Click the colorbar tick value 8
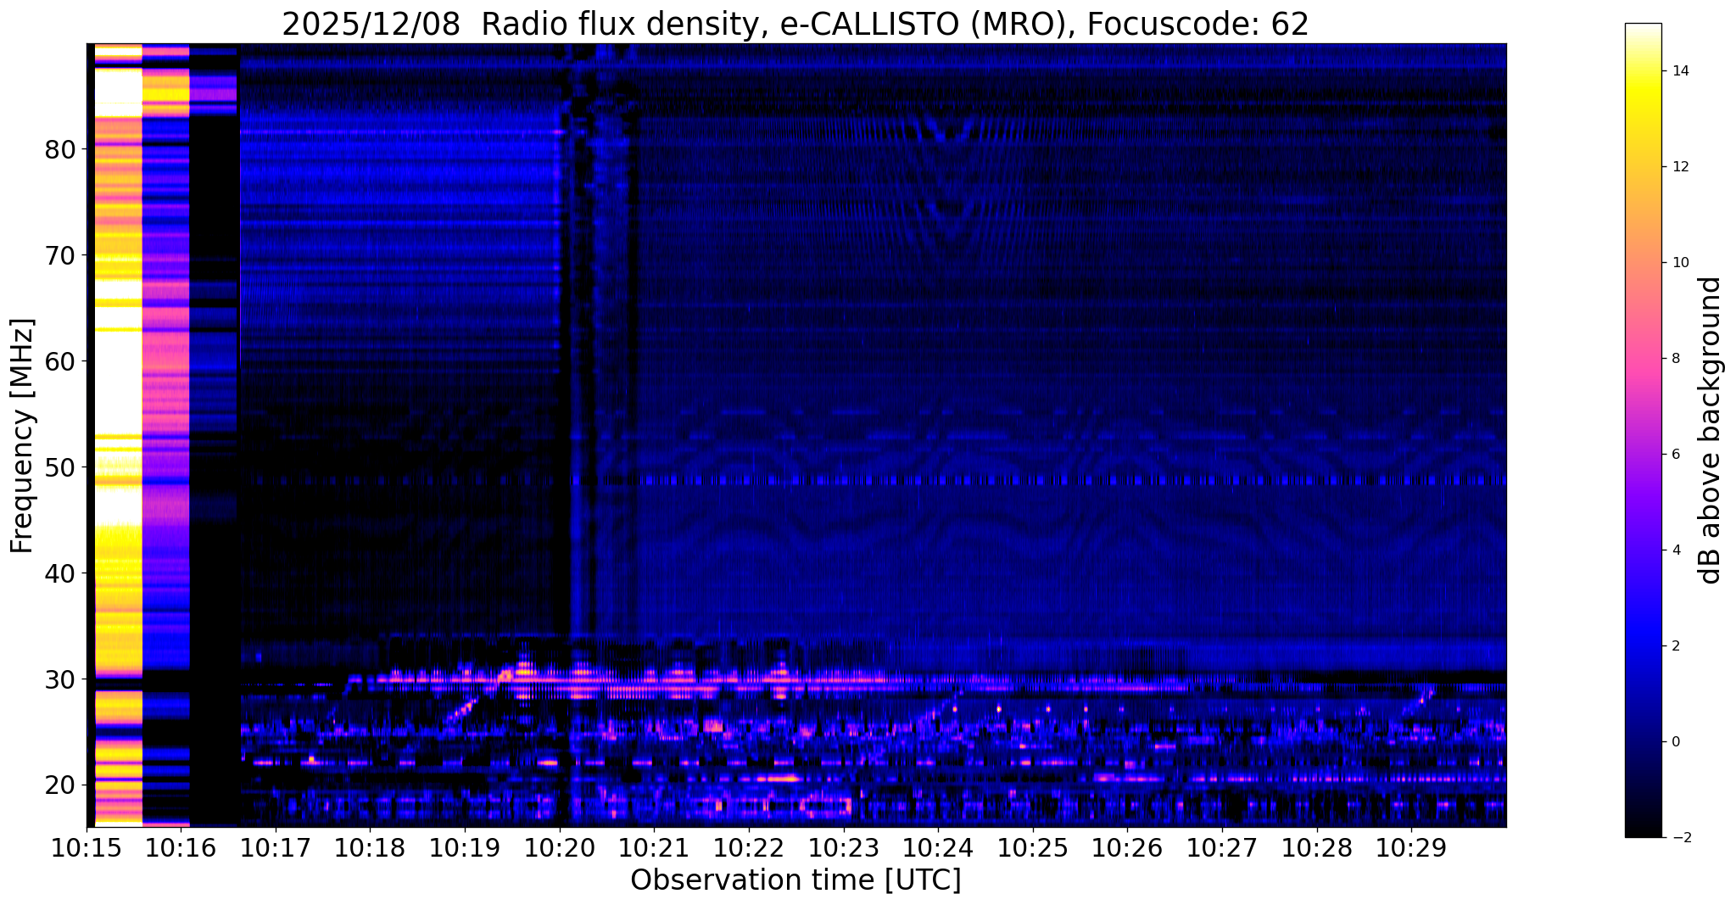Screen dimensions: 1736x905 pyautogui.click(x=1675, y=359)
